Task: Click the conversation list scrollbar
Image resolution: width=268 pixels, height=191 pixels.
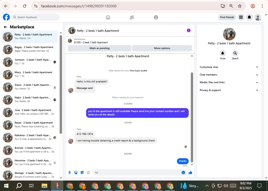Action: (61, 84)
